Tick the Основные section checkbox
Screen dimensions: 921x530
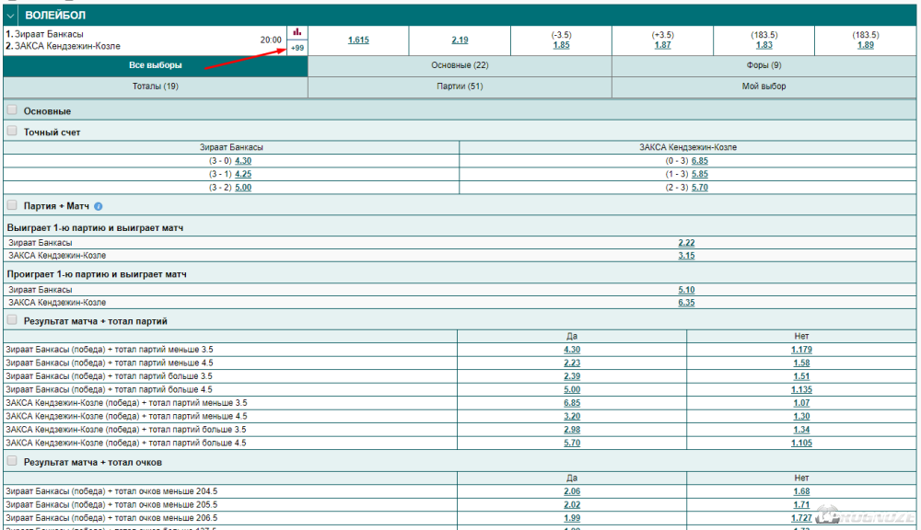[x=12, y=110]
